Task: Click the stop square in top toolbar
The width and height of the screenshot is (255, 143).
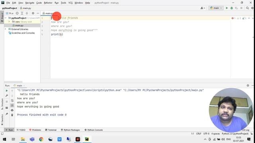Action: pos(241,8)
